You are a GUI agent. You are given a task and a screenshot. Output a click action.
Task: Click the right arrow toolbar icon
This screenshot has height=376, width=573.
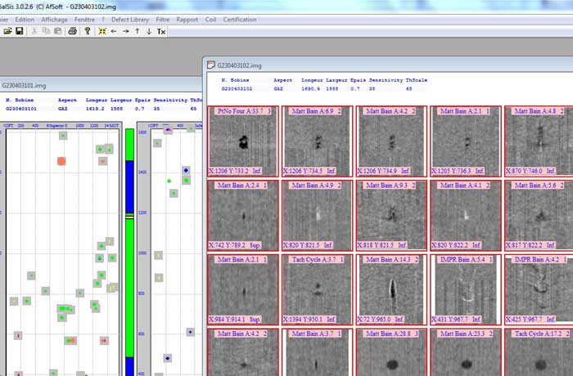click(x=126, y=31)
